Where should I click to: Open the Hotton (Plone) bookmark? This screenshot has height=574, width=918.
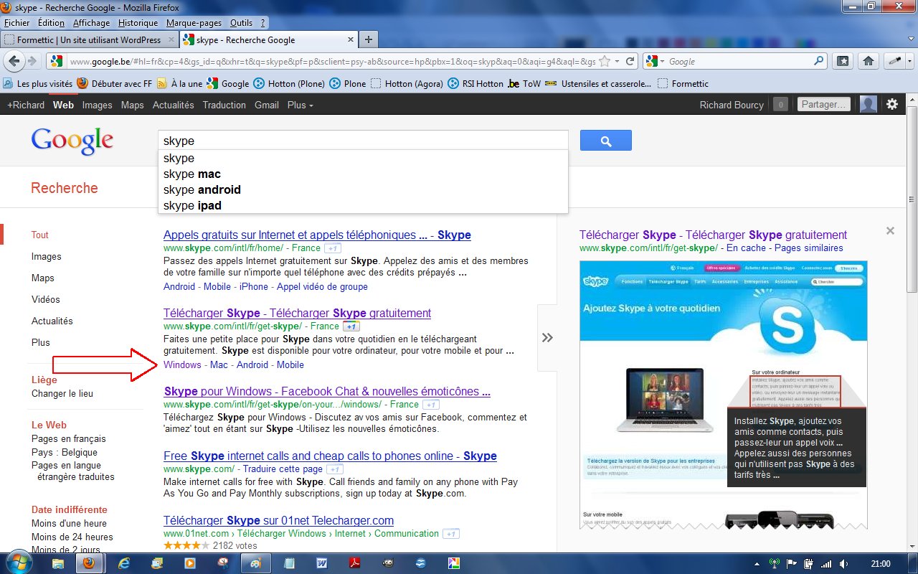point(290,83)
